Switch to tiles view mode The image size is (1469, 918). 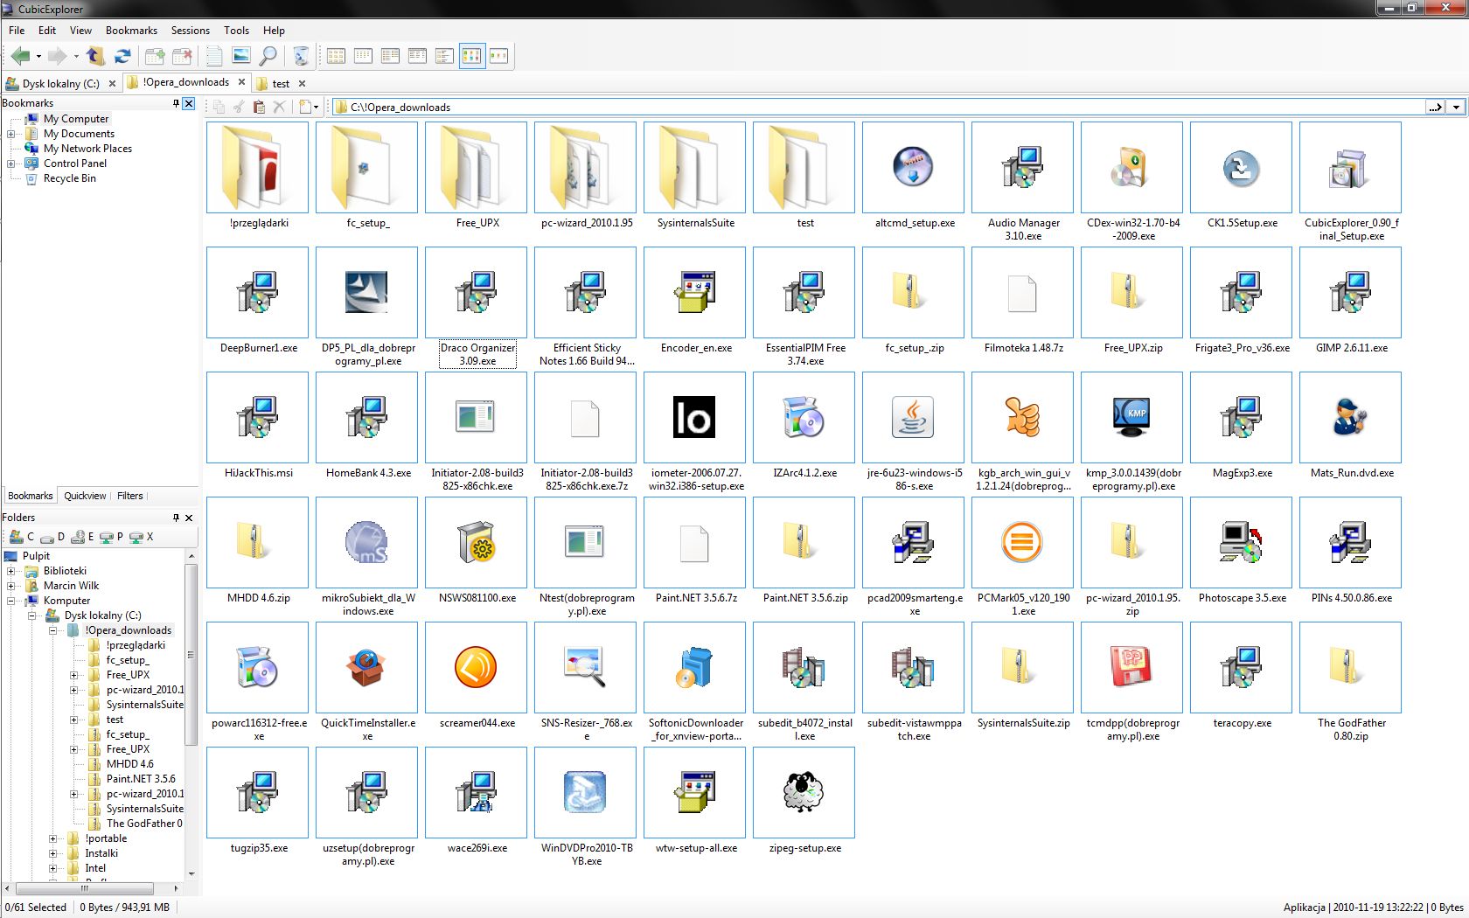445,56
